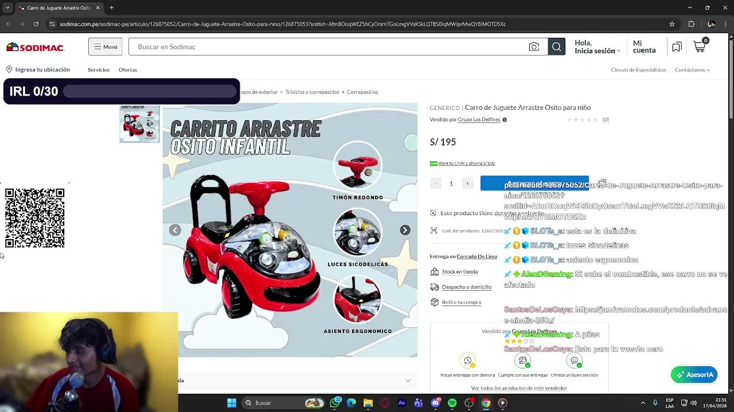This screenshot has height=412, width=734.
Task: Open the volume control in tray
Action: coord(694,403)
